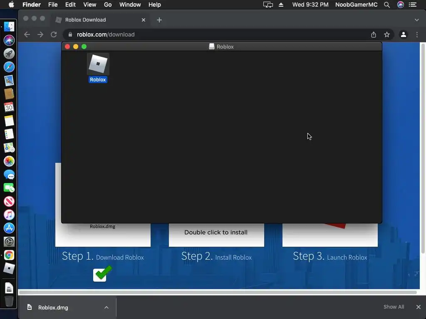The height and width of the screenshot is (319, 426).
Task: Open Notification Center list icon
Action: [413, 5]
